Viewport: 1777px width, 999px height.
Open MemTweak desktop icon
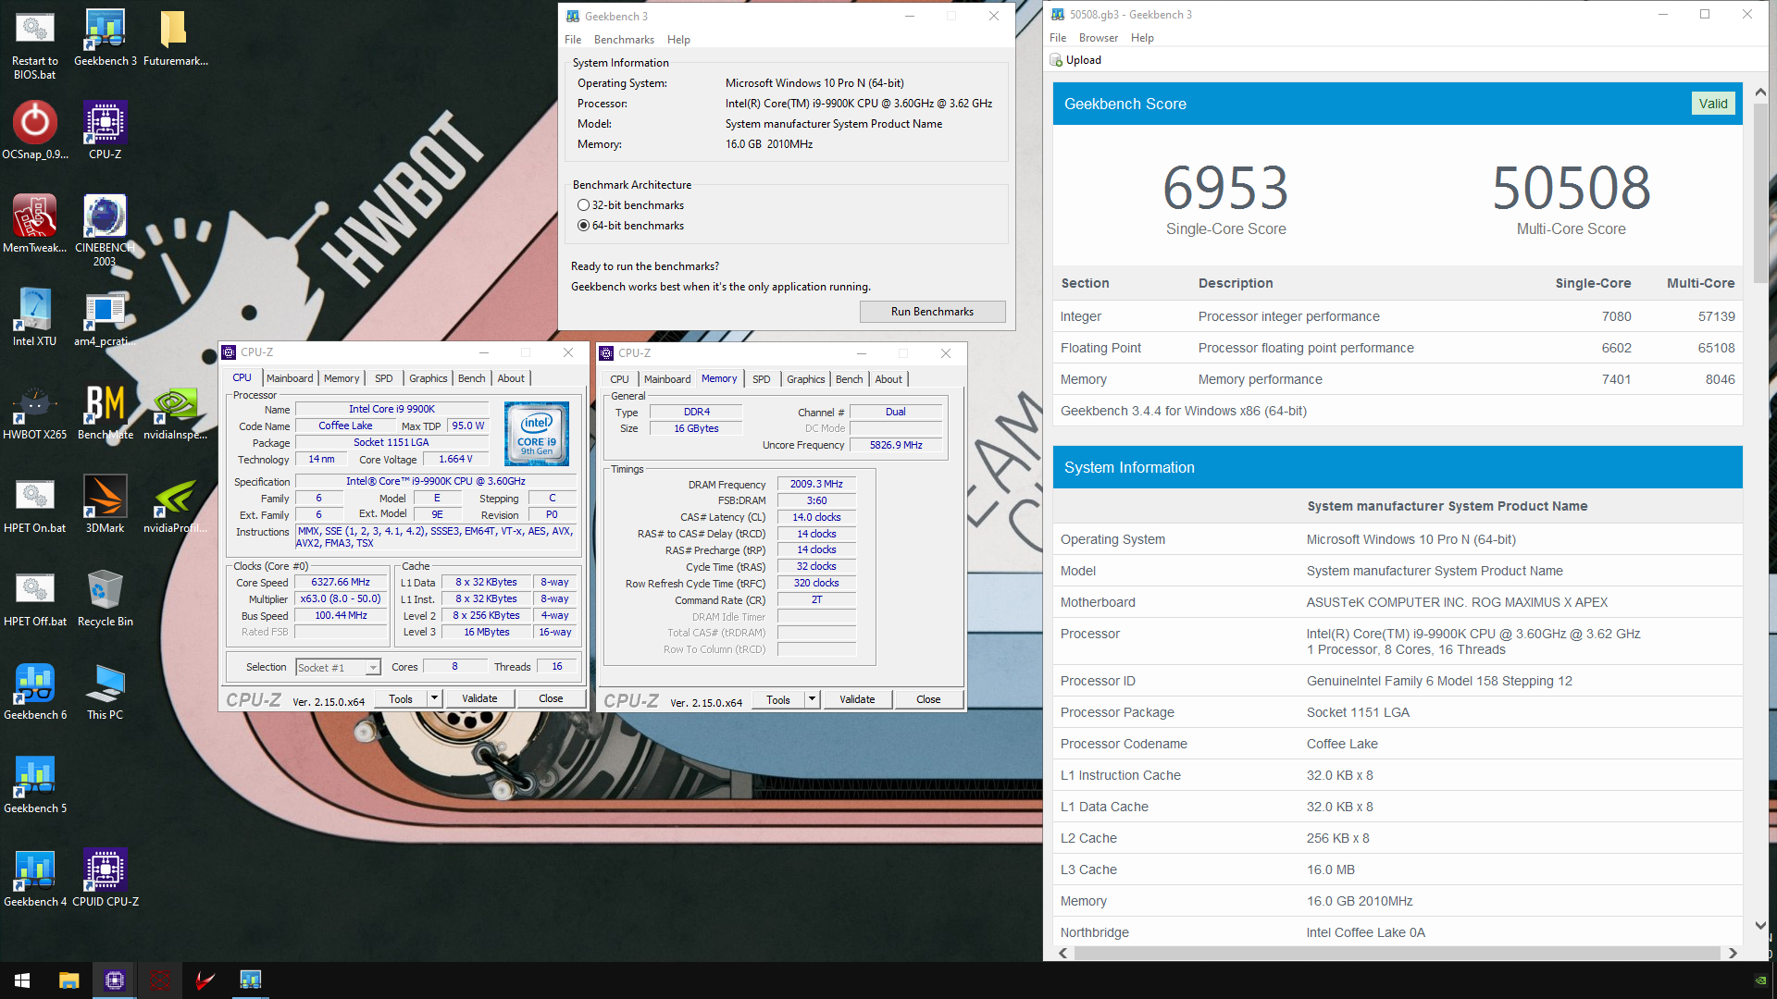34,224
